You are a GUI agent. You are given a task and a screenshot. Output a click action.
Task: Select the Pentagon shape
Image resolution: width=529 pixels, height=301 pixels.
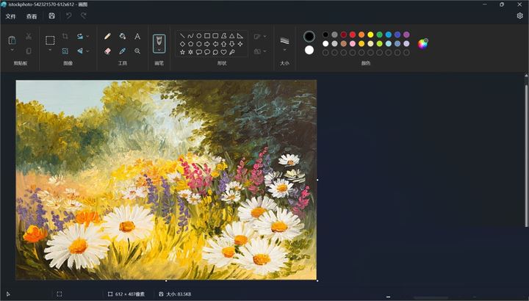coord(190,44)
